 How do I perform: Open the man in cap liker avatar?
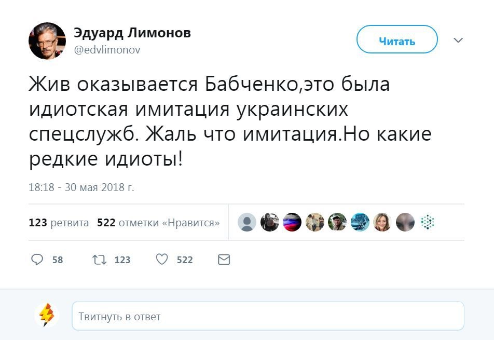tap(337, 222)
